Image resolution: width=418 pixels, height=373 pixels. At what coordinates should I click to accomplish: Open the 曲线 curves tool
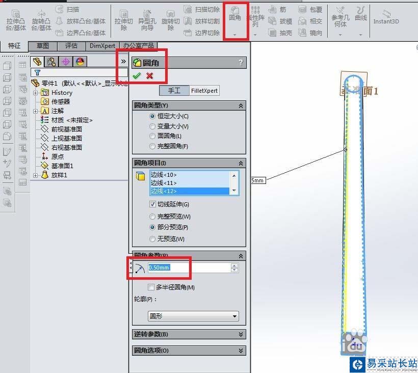pyautogui.click(x=361, y=14)
